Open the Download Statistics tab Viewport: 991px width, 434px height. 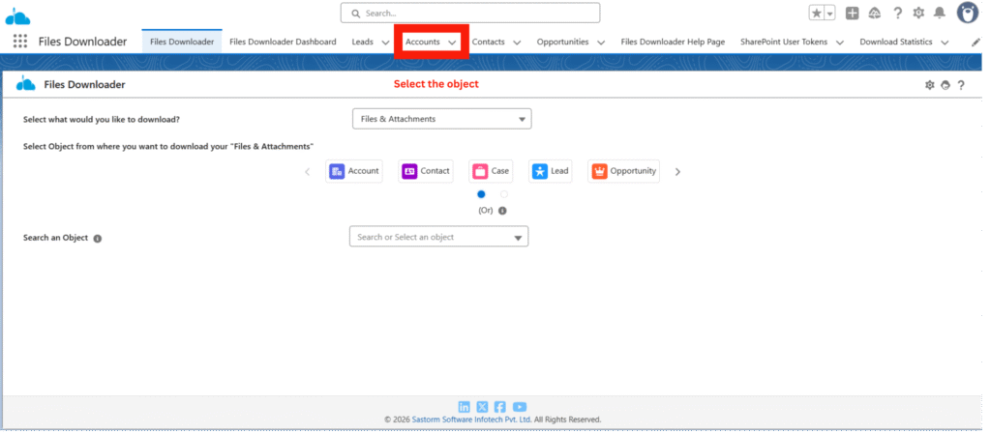point(895,42)
